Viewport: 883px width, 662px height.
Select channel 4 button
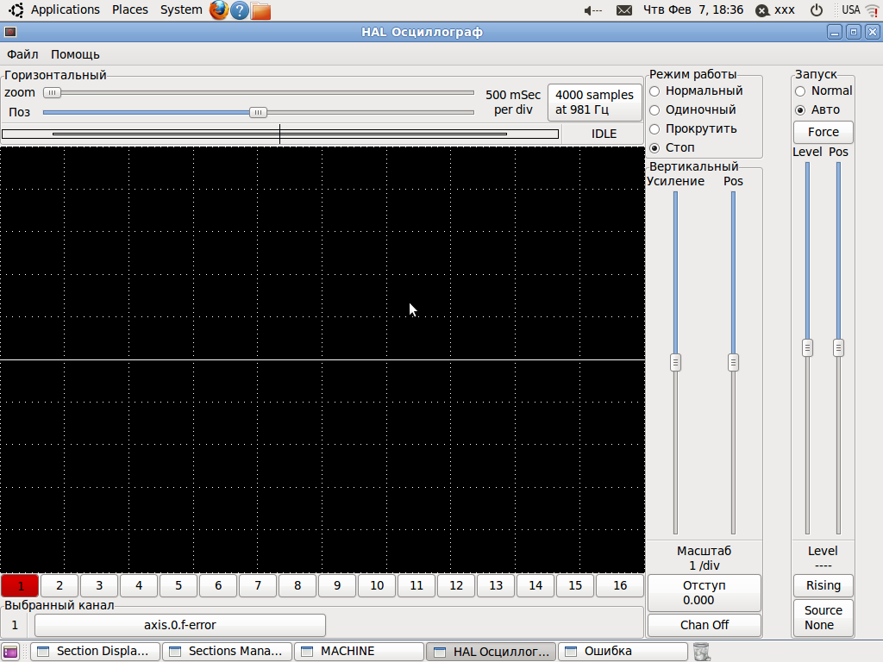click(139, 585)
